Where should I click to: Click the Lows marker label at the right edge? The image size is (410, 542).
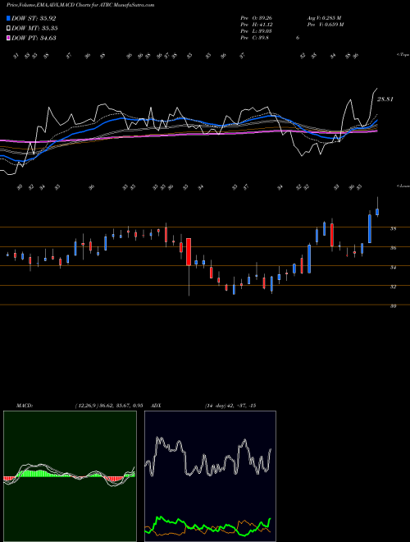tap(403, 186)
